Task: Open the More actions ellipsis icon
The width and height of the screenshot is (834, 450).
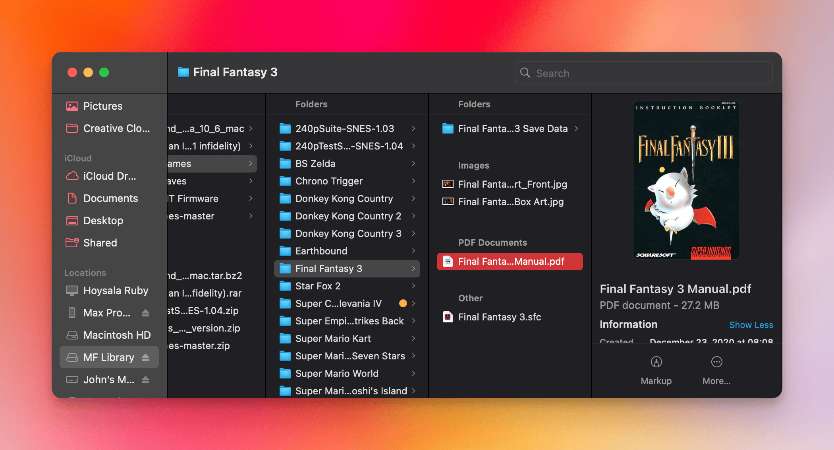Action: coord(716,362)
